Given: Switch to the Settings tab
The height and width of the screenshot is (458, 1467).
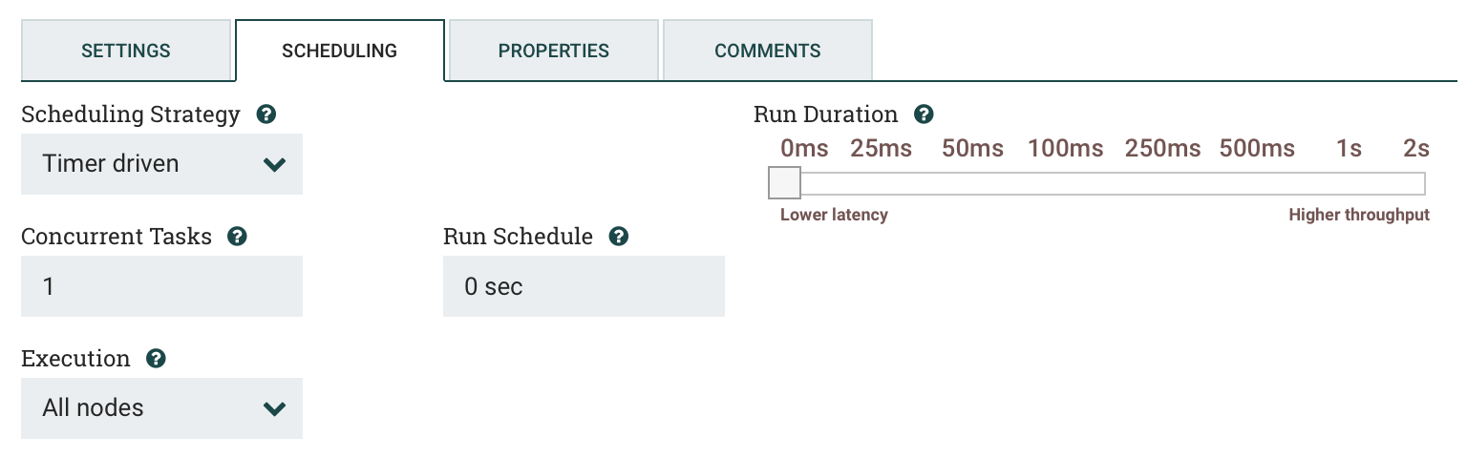Looking at the screenshot, I should [126, 51].
